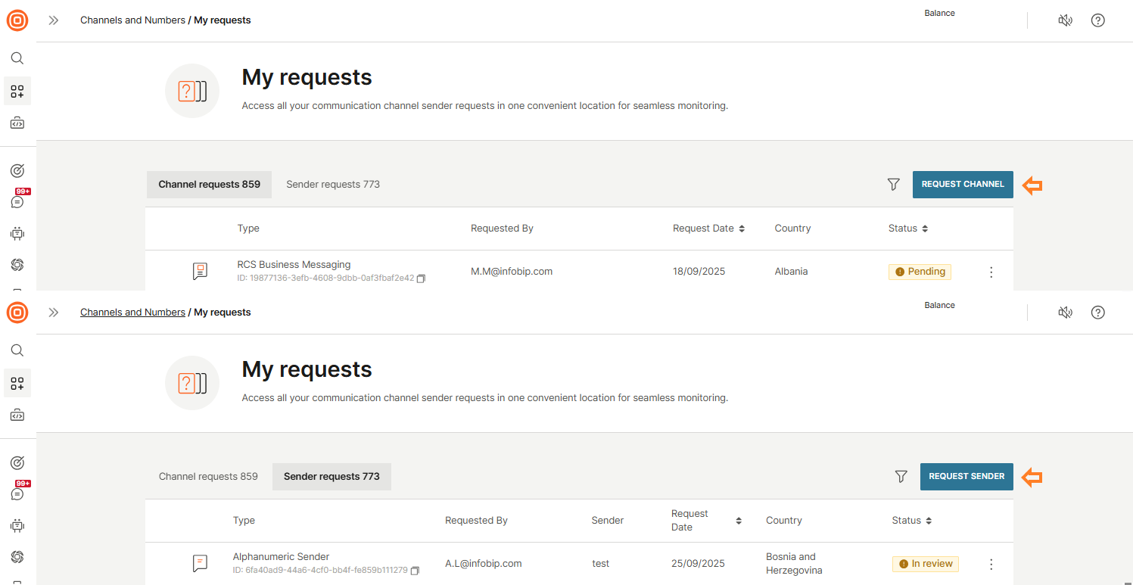
Task: Click the In review status badge
Action: click(x=925, y=564)
